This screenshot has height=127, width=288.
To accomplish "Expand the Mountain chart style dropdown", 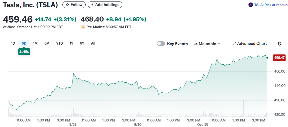I will 219,44.
